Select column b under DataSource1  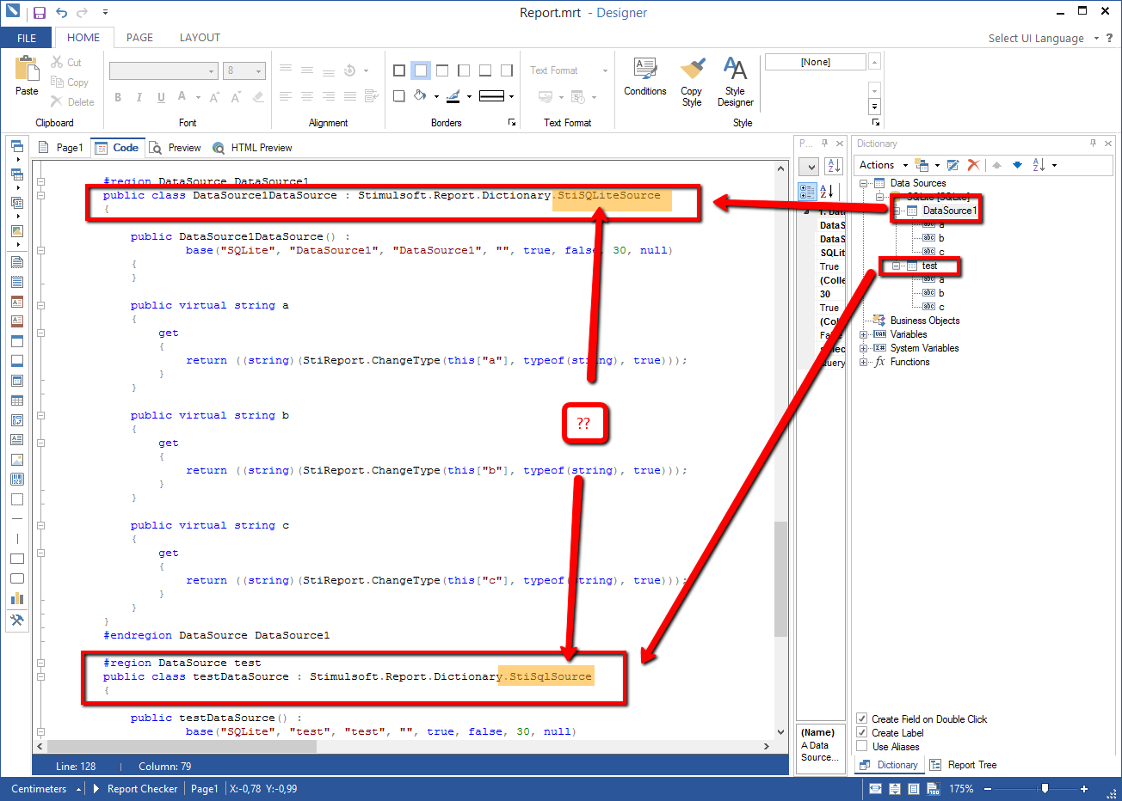[x=941, y=238]
